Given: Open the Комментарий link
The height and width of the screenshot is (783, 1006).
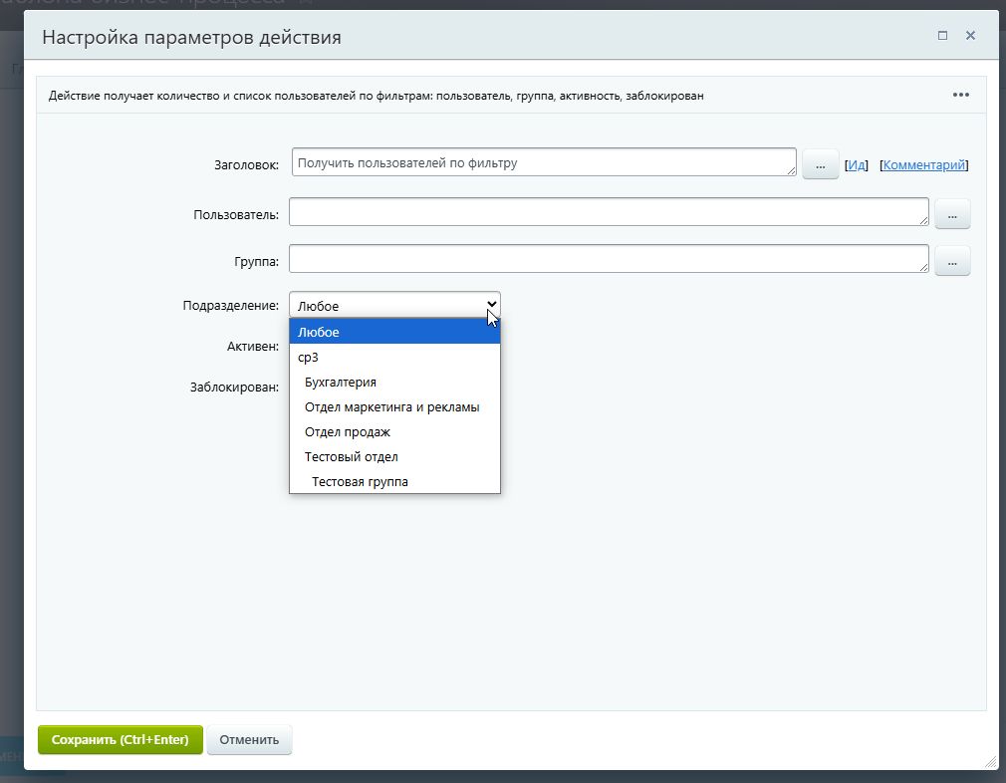Looking at the screenshot, I should [923, 165].
